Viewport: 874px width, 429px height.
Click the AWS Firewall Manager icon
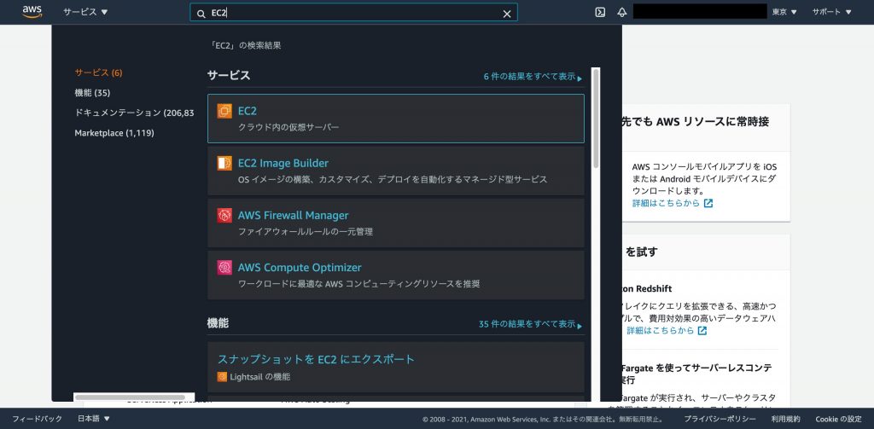[224, 215]
